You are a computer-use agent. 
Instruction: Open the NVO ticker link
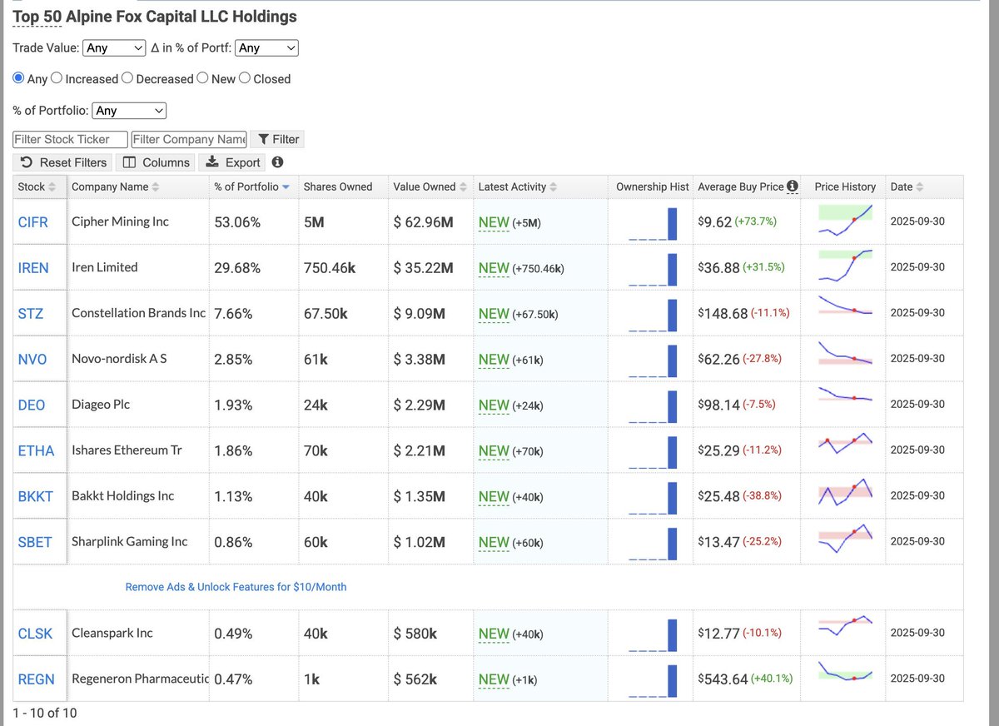coord(32,360)
